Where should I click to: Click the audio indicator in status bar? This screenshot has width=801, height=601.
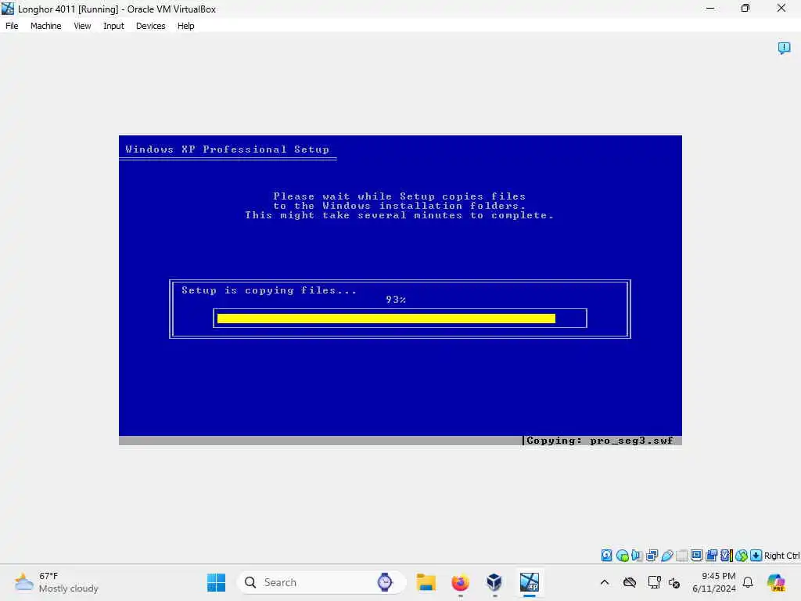(637, 556)
